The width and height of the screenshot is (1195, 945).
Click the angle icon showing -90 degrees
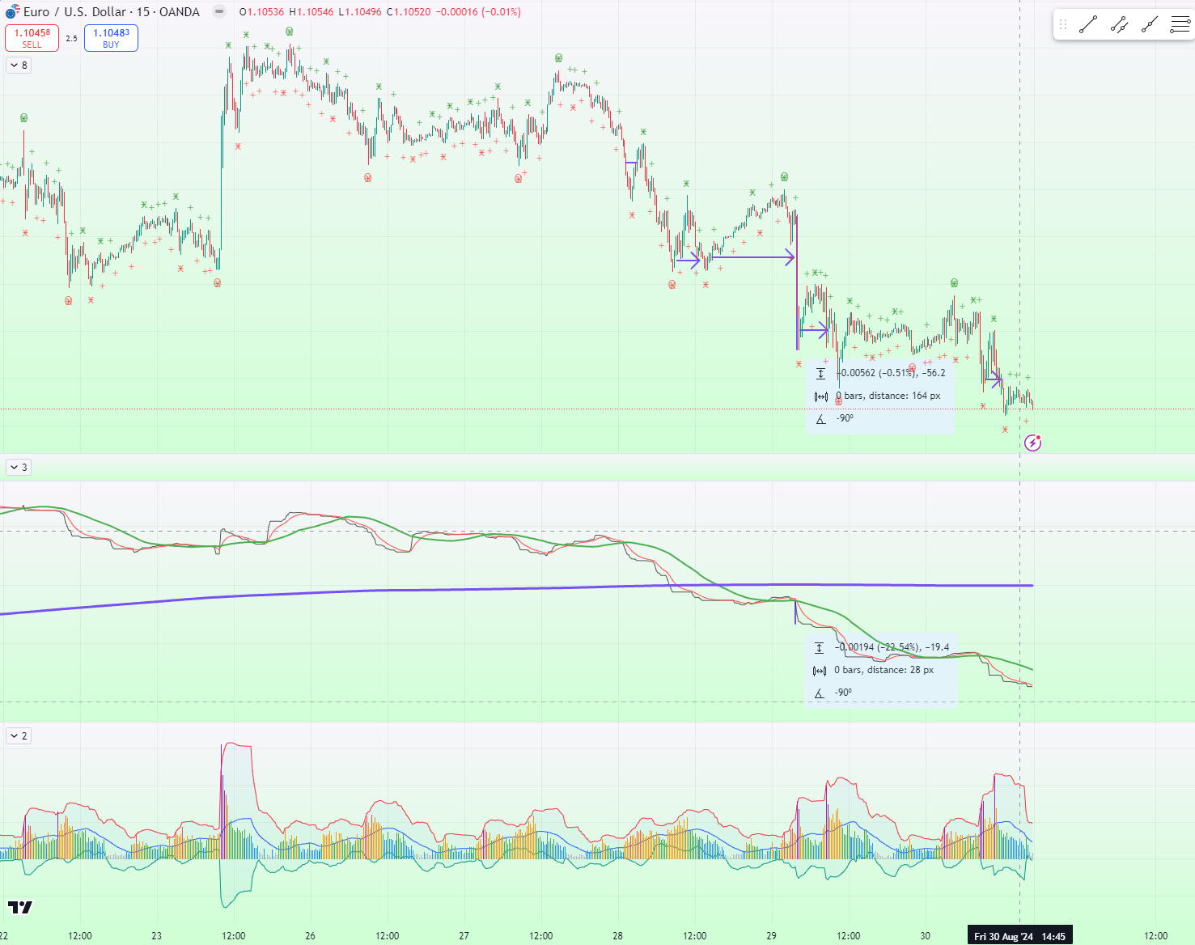pyautogui.click(x=820, y=418)
